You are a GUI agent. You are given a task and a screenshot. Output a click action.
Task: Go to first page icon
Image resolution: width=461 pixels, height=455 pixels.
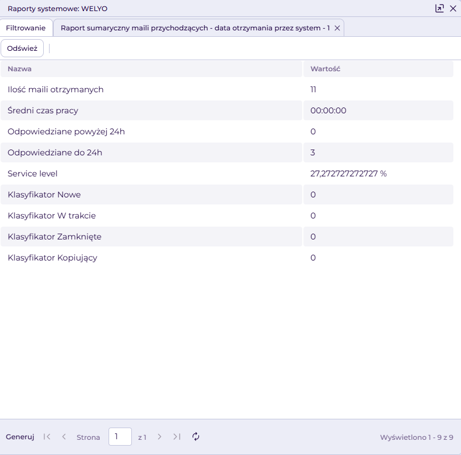click(x=47, y=437)
